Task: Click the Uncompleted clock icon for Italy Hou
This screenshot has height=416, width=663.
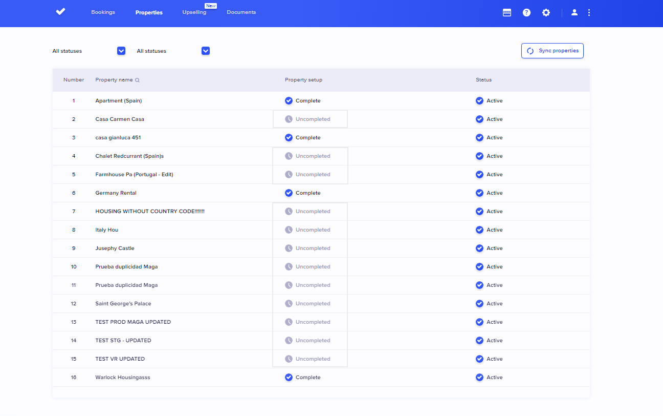Action: point(289,230)
